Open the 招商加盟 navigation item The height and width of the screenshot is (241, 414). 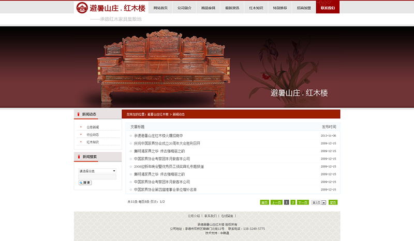(304, 8)
